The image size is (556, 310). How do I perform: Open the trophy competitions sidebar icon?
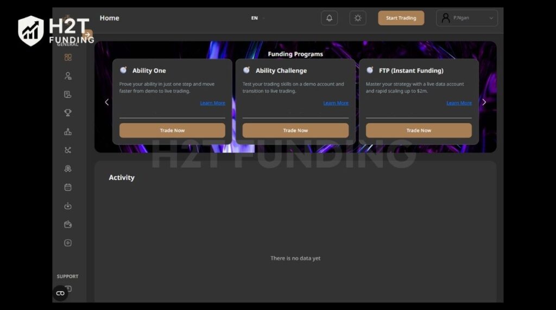[68, 113]
